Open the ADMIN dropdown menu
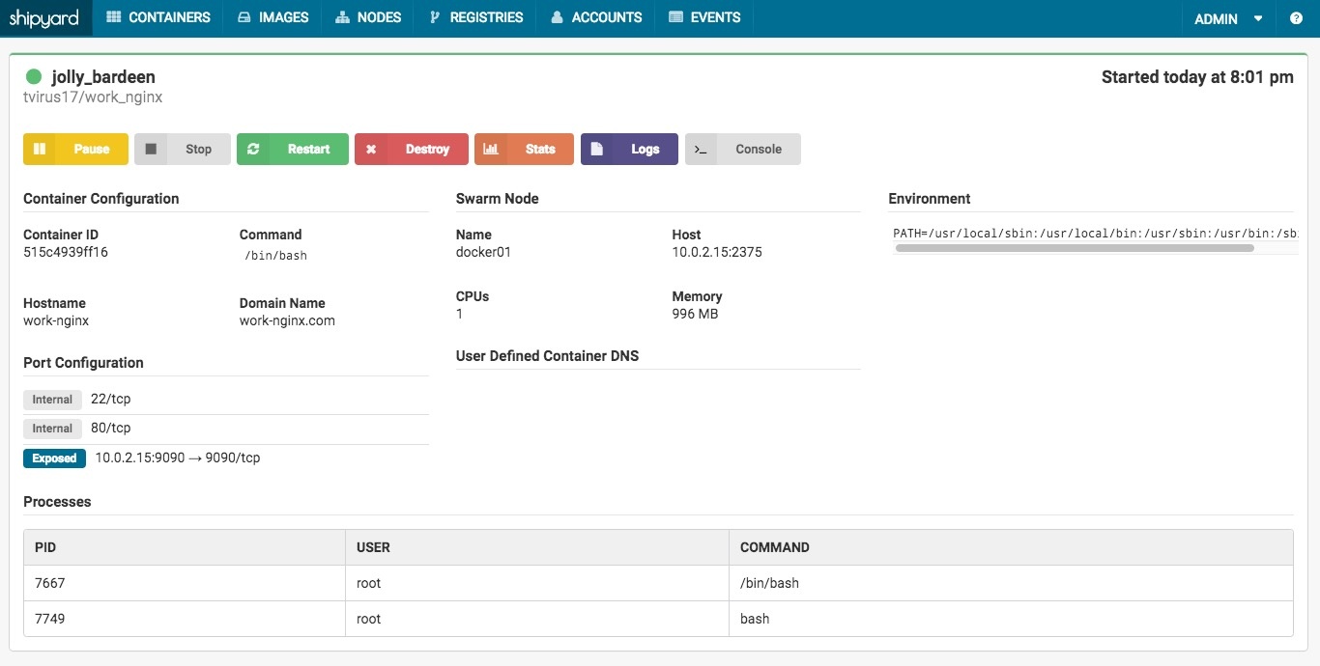 (1228, 18)
